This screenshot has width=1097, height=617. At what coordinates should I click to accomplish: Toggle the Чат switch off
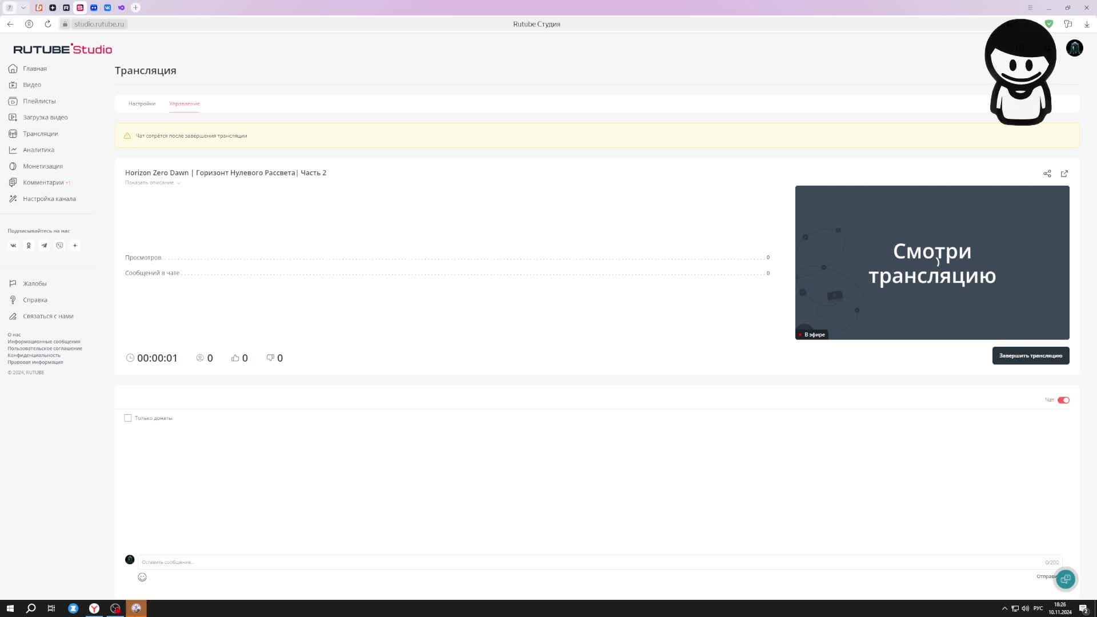[1063, 400]
